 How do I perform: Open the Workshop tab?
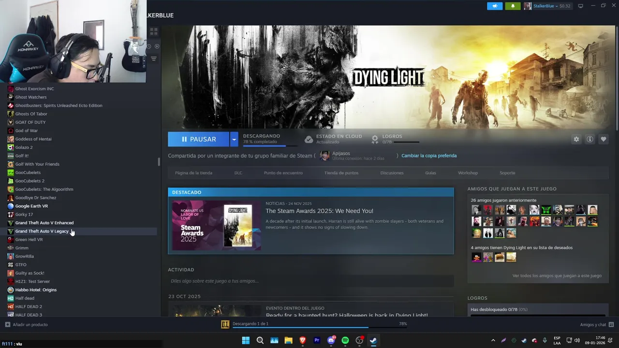point(468,173)
